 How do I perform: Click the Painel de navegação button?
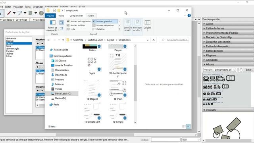point(52,25)
